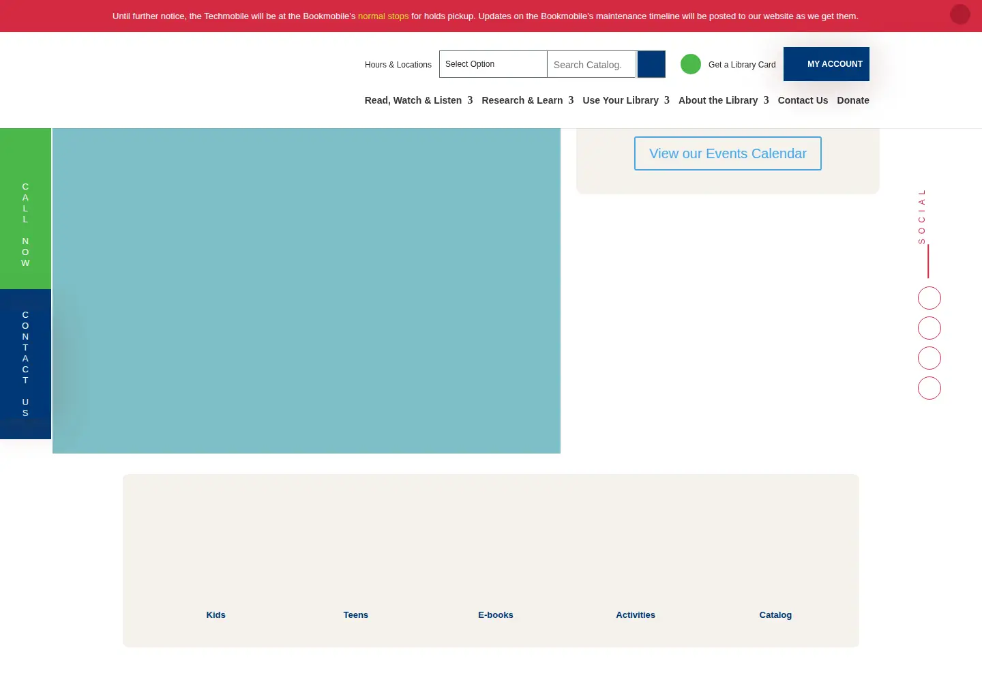This screenshot has height=682, width=982.
Task: Click the My Account button
Action: [827, 64]
